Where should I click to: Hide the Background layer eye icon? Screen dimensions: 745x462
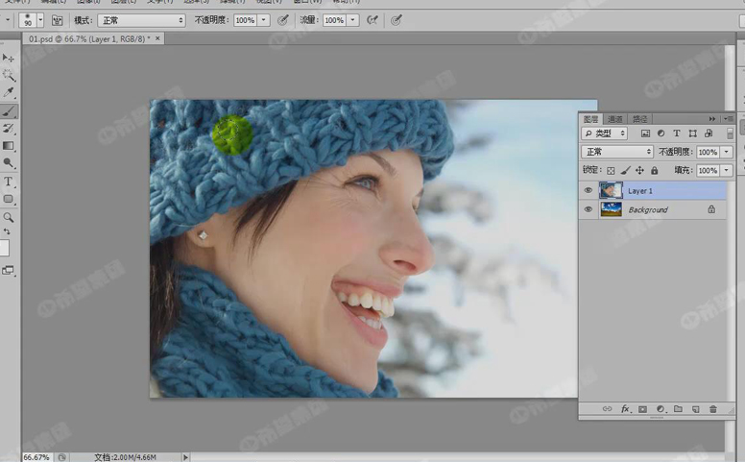[589, 209]
